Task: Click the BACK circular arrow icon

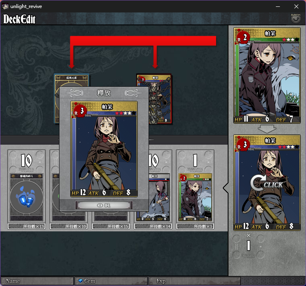Action: (296, 18)
